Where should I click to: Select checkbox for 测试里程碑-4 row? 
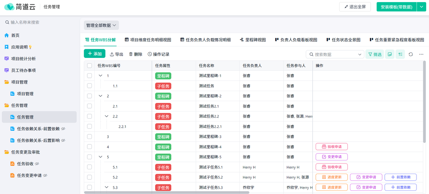(90, 147)
